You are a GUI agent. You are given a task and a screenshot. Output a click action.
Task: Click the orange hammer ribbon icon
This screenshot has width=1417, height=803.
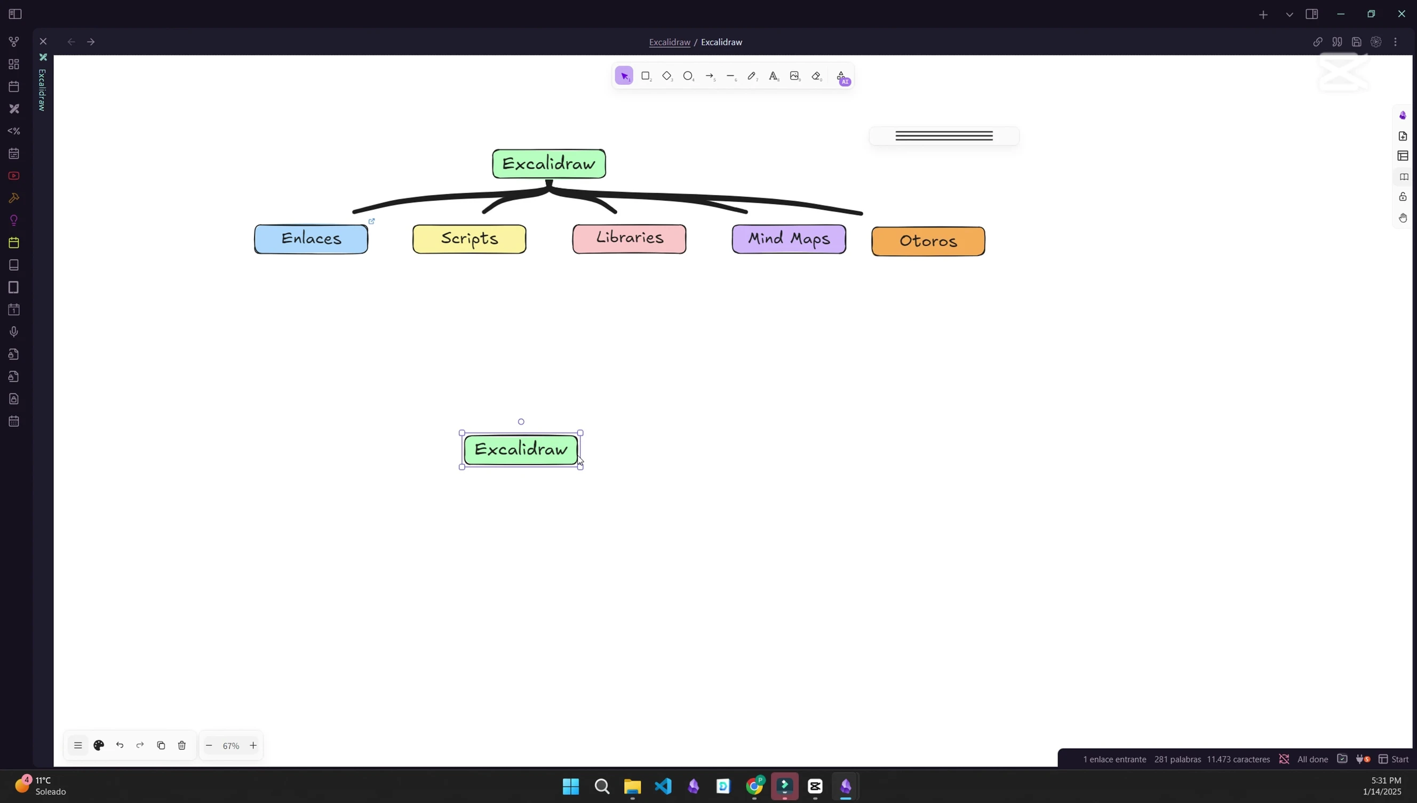(14, 198)
